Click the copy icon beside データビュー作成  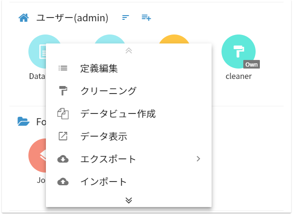point(63,113)
